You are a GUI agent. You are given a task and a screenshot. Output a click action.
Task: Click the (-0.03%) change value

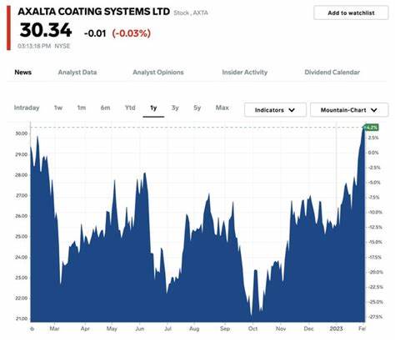pyautogui.click(x=132, y=33)
